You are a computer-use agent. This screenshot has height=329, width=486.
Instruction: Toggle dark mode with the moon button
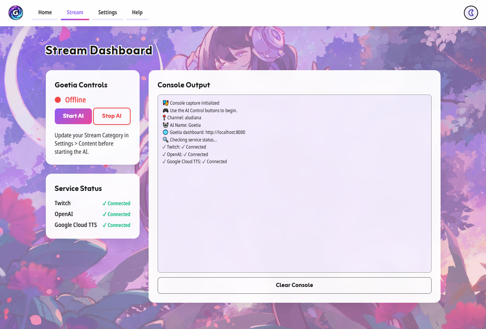pyautogui.click(x=471, y=13)
